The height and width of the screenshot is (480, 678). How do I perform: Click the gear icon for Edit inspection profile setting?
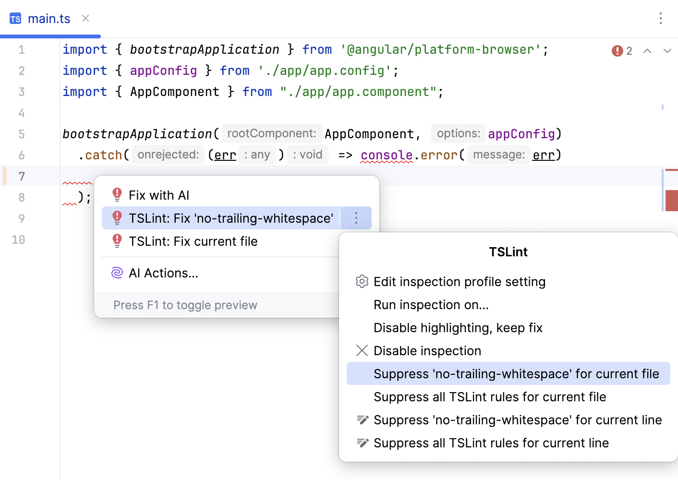point(362,282)
